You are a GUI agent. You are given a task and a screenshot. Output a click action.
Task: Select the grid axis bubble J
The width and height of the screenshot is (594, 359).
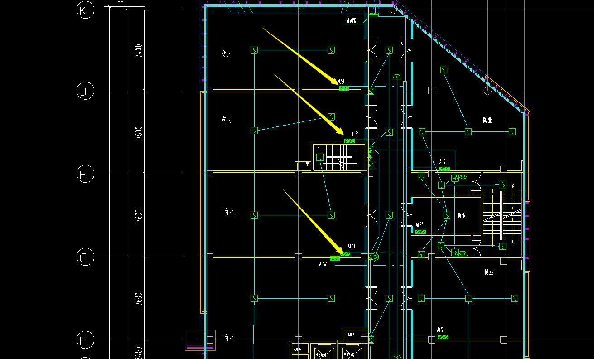(84, 91)
